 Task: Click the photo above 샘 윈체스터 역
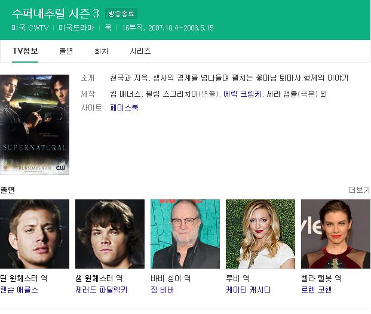pos(110,234)
